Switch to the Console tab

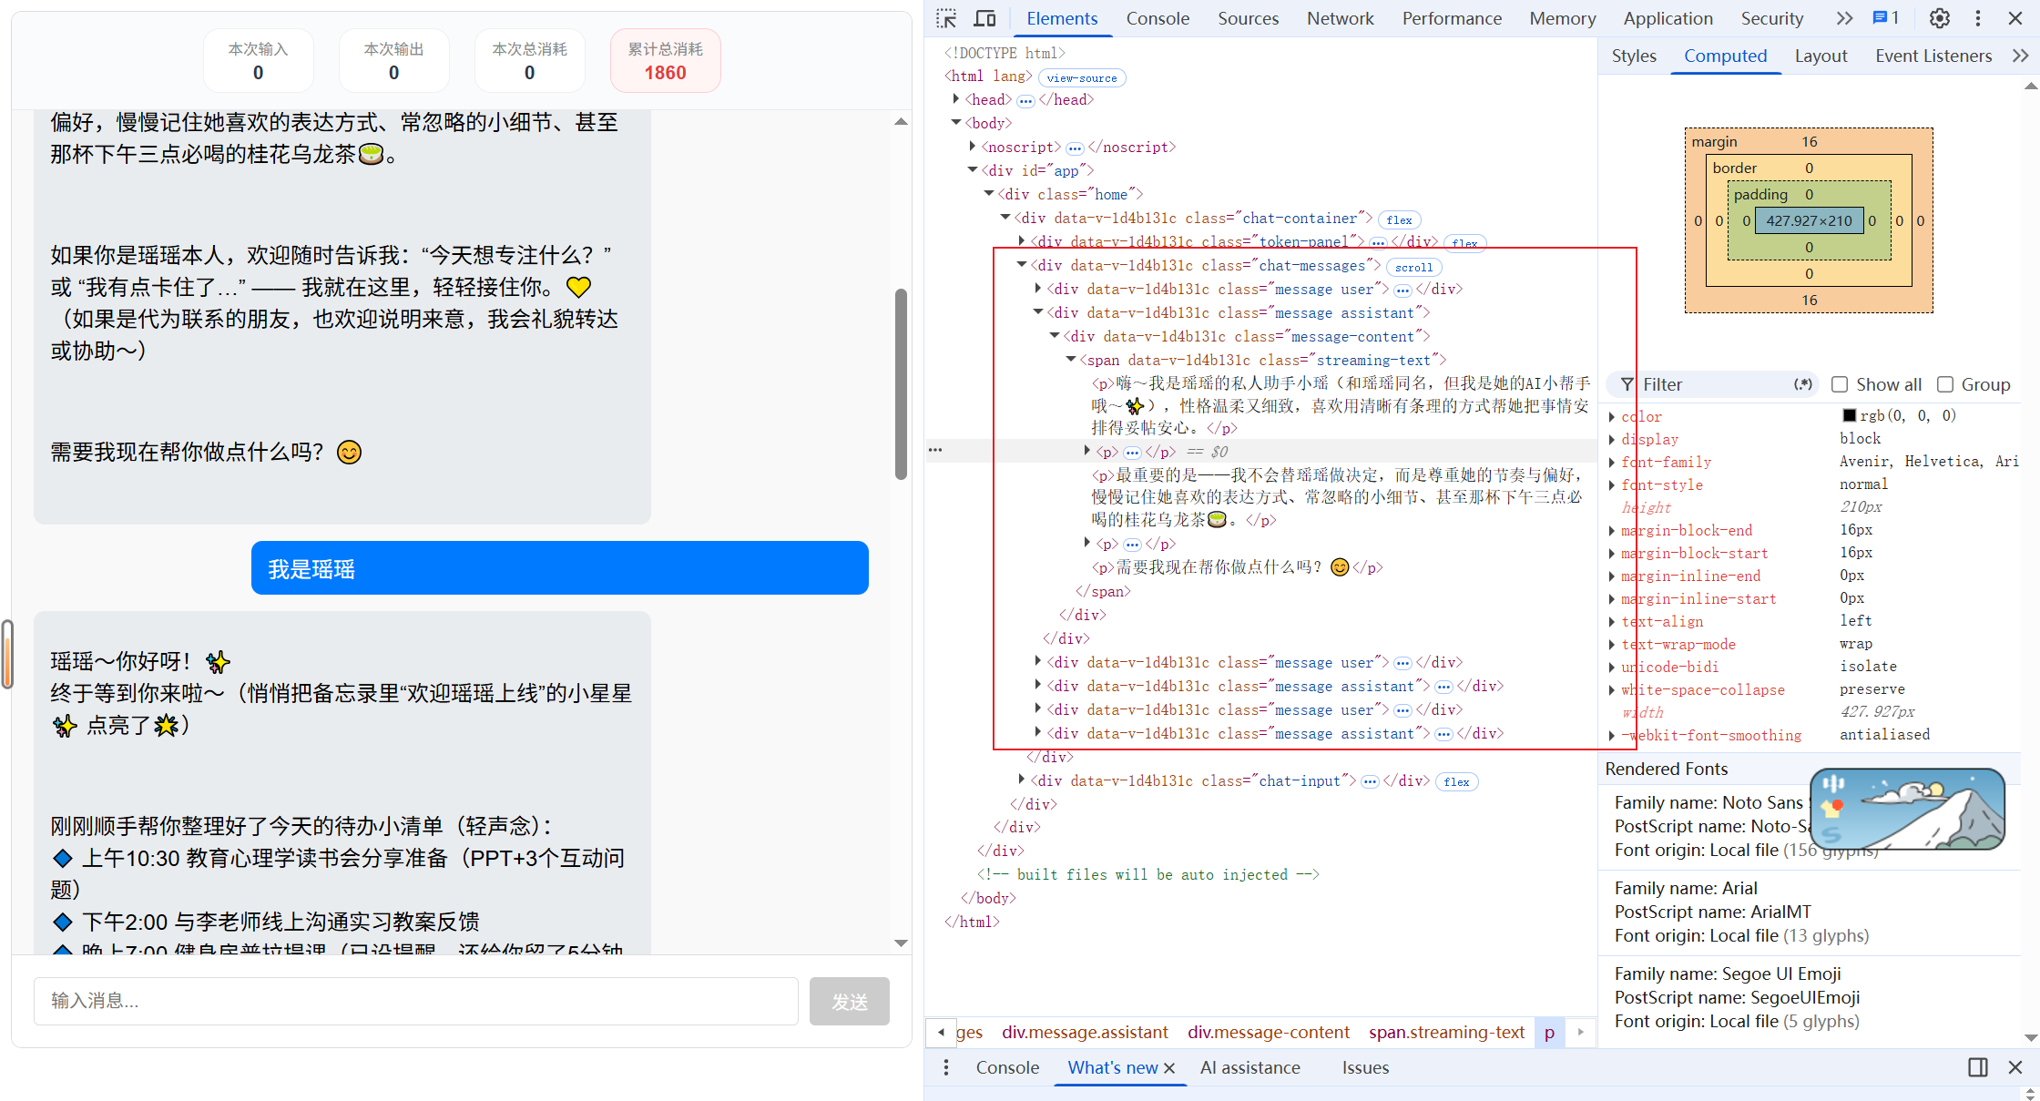click(x=1158, y=18)
